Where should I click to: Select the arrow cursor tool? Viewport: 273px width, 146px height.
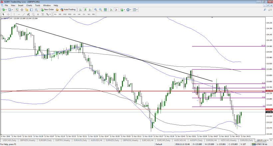[3, 14]
